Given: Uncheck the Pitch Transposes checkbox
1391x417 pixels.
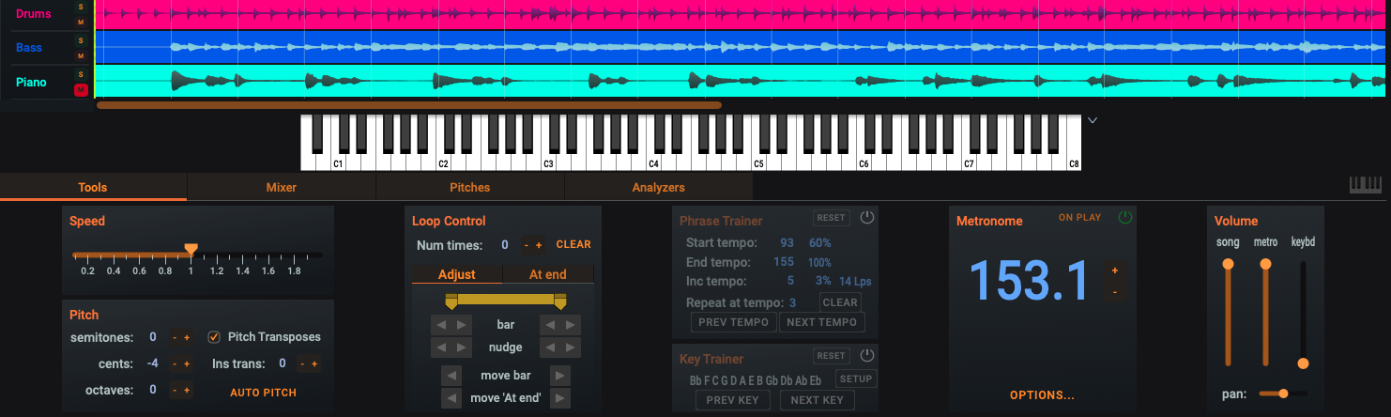Looking at the screenshot, I should coord(214,337).
